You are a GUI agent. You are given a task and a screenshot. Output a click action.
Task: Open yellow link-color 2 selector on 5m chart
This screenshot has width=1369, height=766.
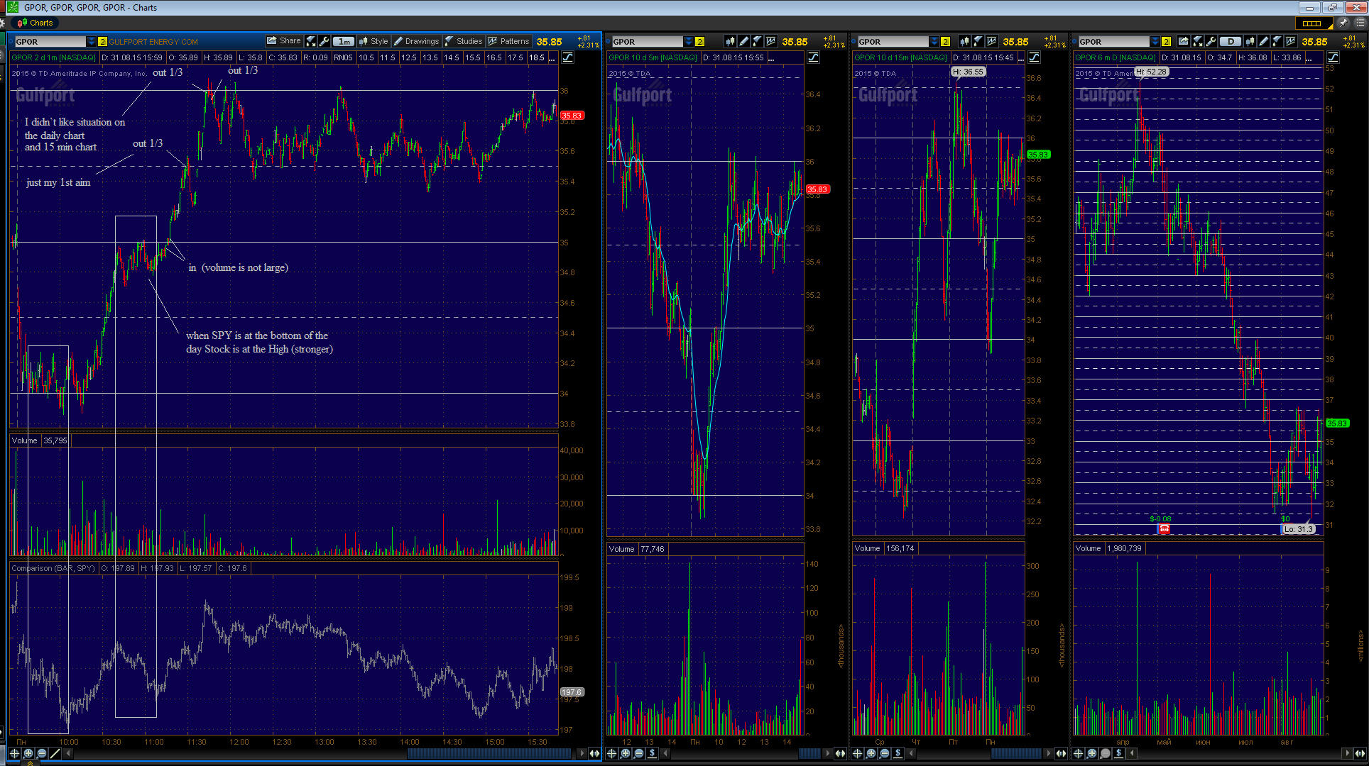pyautogui.click(x=699, y=41)
